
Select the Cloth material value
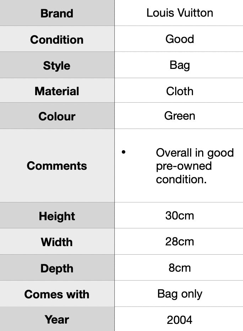pyautogui.click(x=180, y=91)
